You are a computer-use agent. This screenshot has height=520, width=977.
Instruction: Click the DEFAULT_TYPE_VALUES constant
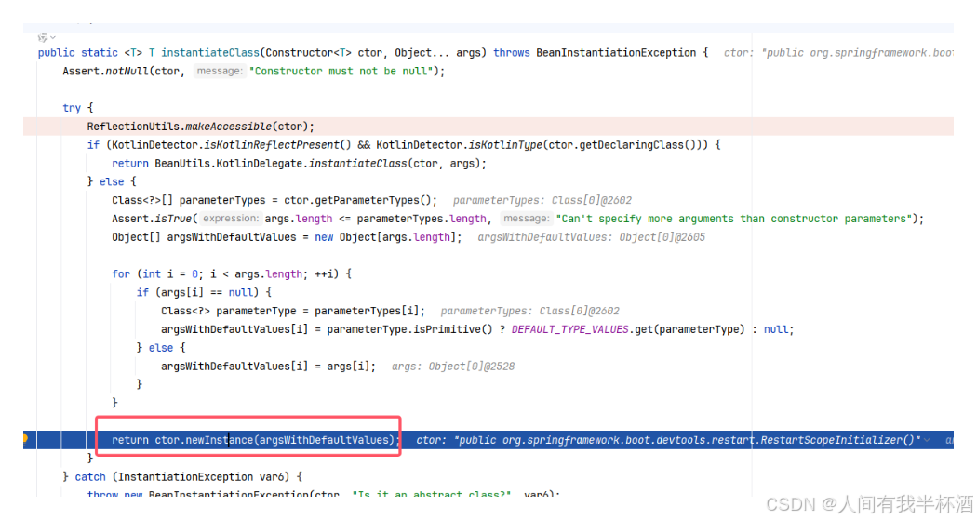tap(570, 329)
